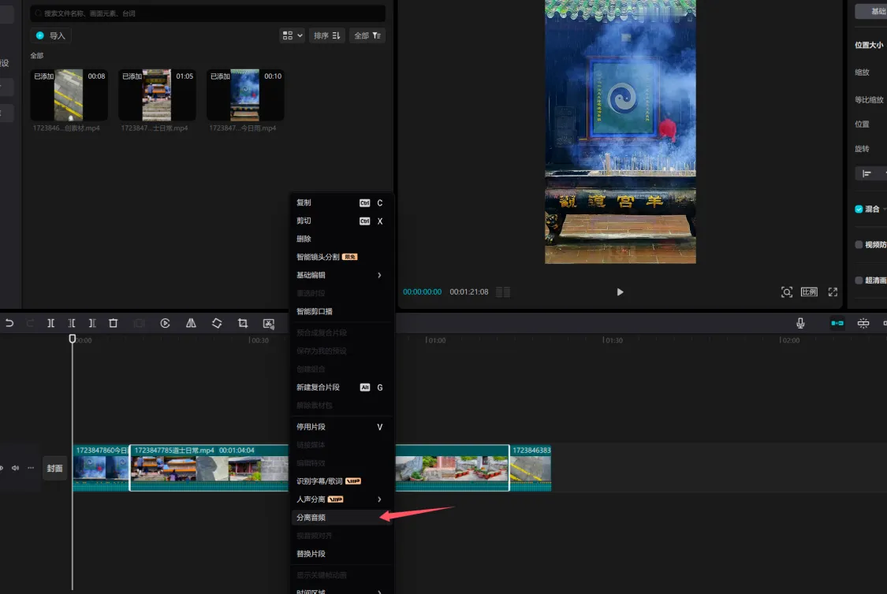887x594 pixels.
Task: Click the rotate icon in timeline toolbar
Action: point(217,323)
